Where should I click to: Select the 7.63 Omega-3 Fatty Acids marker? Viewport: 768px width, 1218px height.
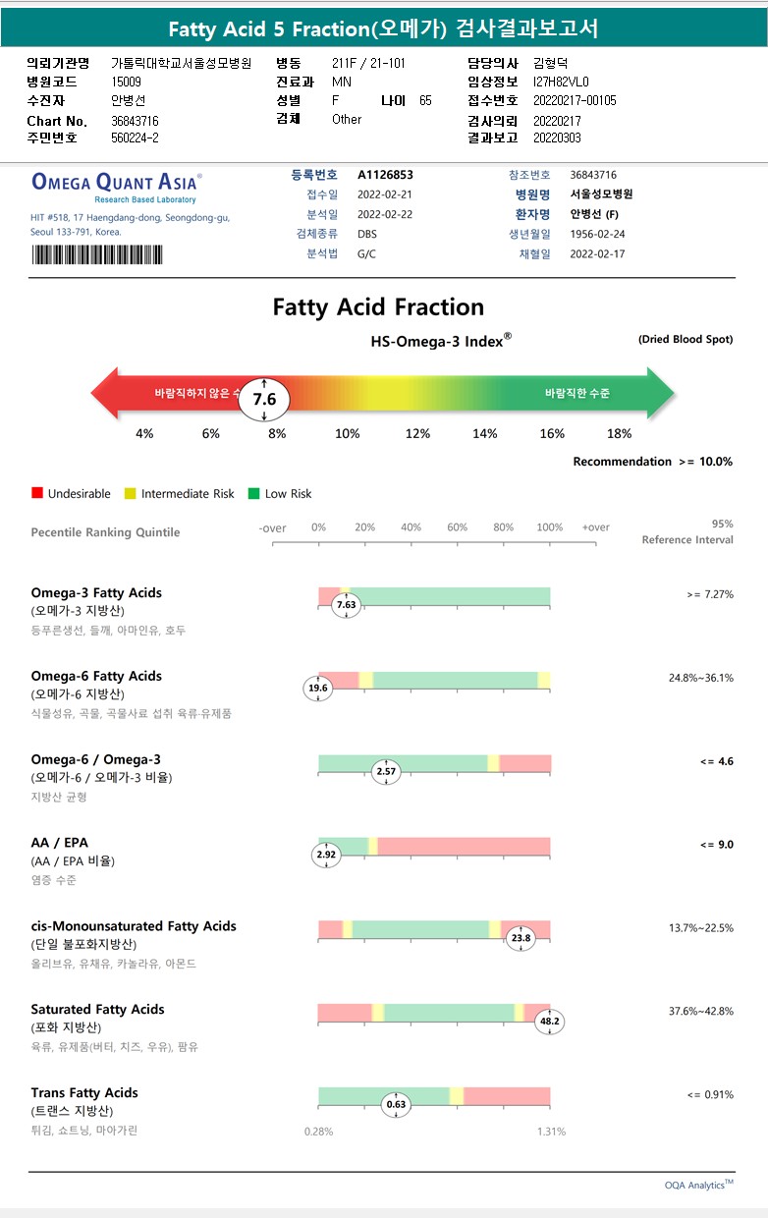pyautogui.click(x=346, y=605)
